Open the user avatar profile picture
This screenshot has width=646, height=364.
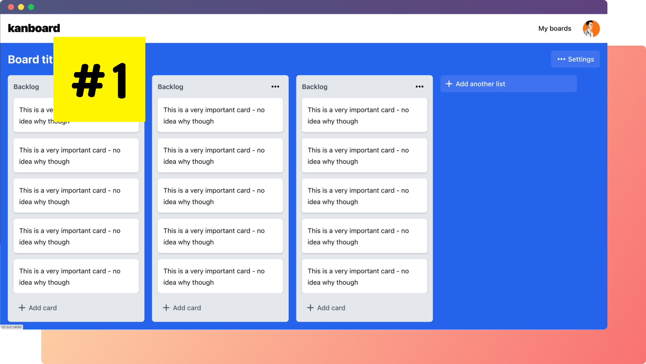point(591,28)
